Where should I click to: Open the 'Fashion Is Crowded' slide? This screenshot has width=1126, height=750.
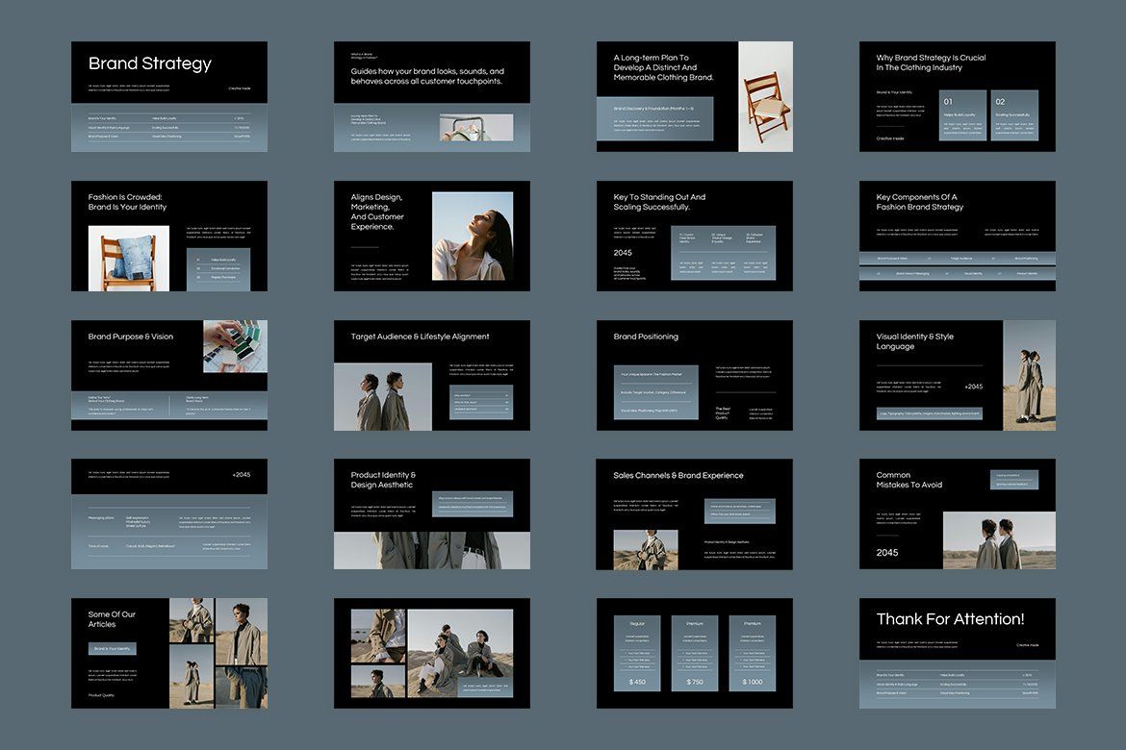168,237
